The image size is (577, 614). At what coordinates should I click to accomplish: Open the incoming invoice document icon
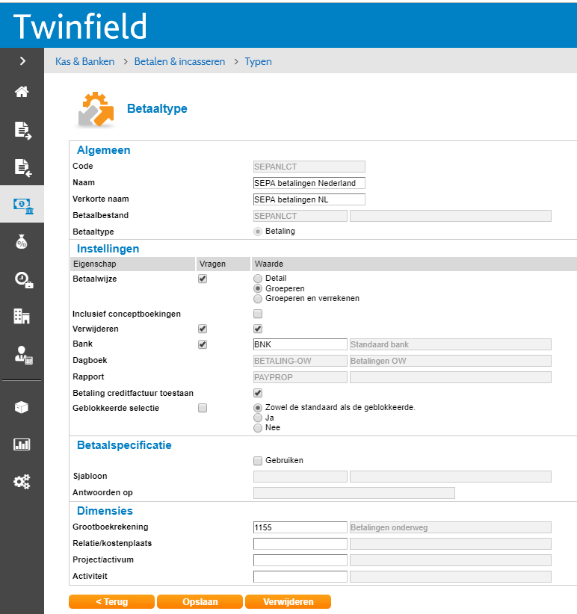[22, 167]
